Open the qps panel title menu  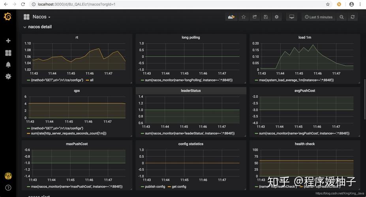[77, 91]
